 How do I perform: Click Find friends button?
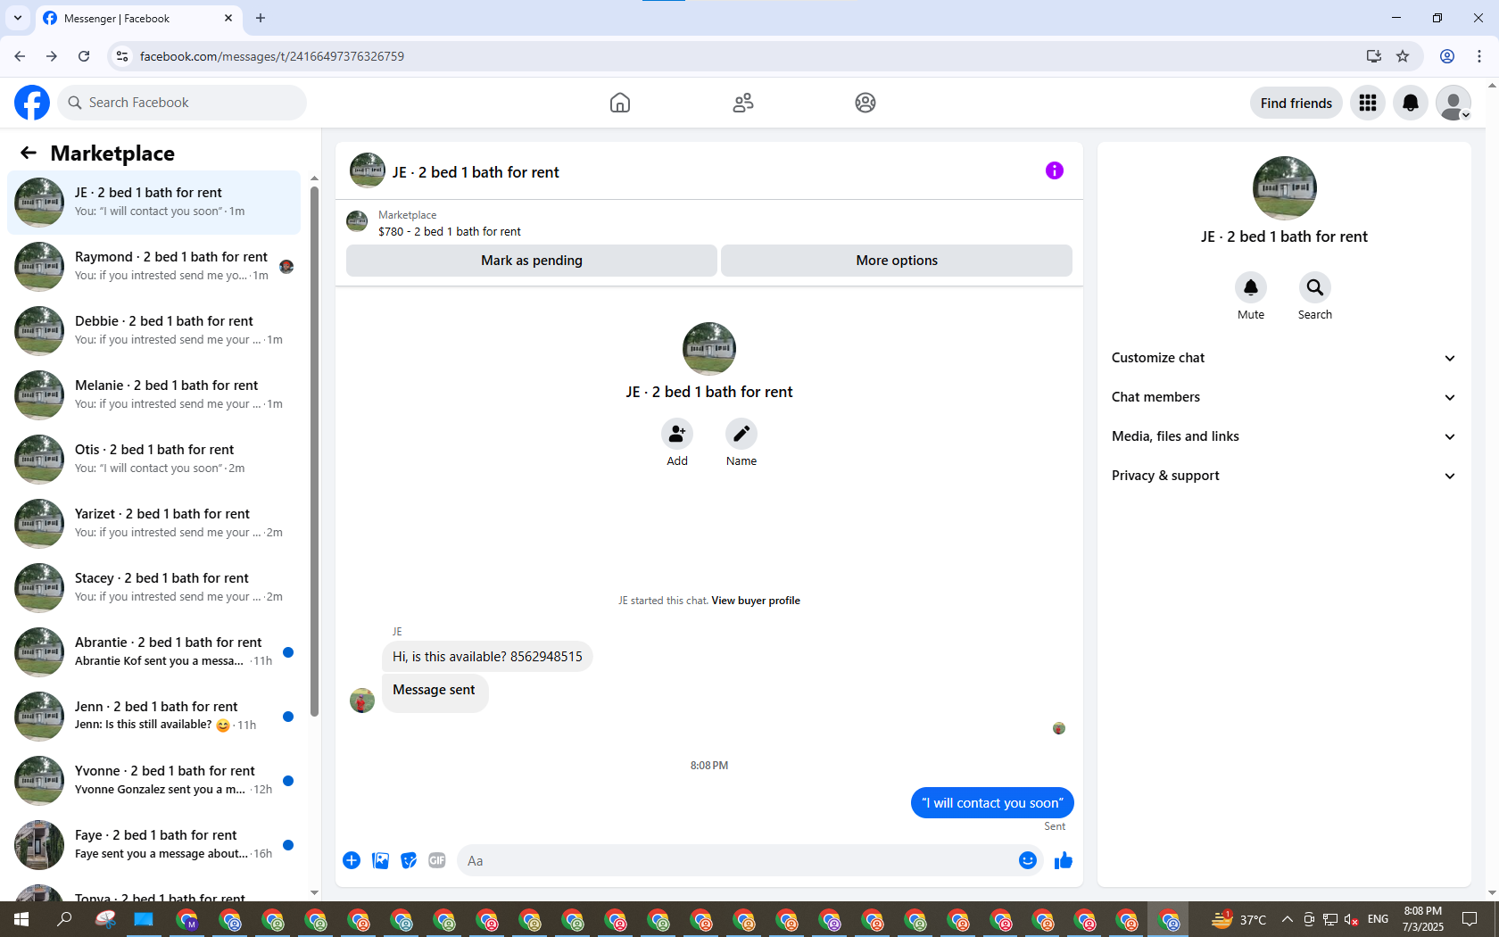pyautogui.click(x=1296, y=103)
